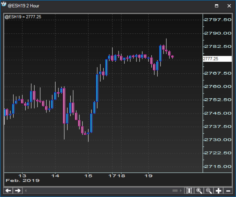
Task: Click the date label 19 on time axis
Action: 149,176
